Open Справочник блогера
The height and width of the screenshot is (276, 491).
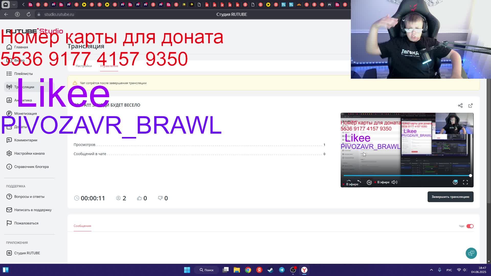pyautogui.click(x=27, y=167)
